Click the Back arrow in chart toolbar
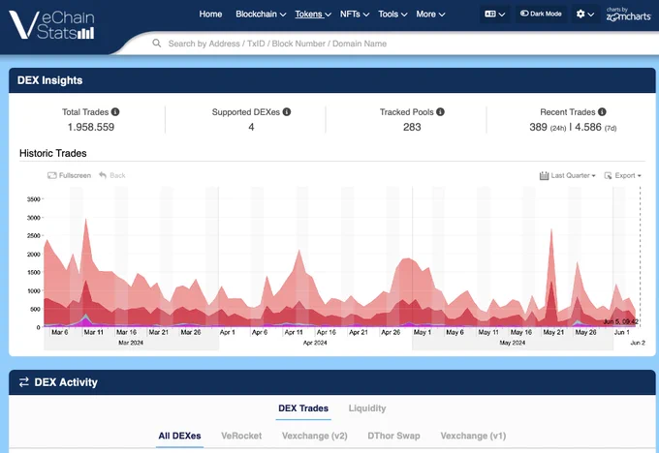659x453 pixels. coord(103,175)
